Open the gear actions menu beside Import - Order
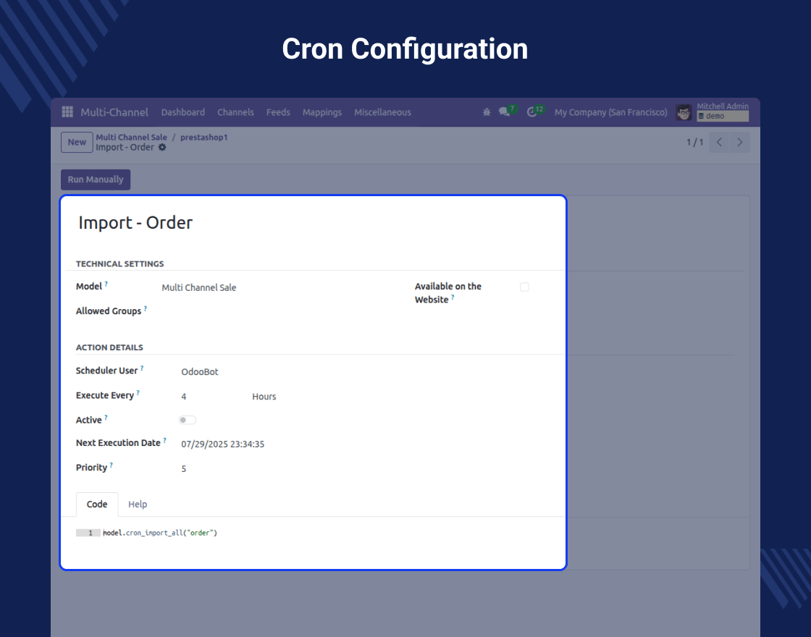811x637 pixels. click(162, 148)
